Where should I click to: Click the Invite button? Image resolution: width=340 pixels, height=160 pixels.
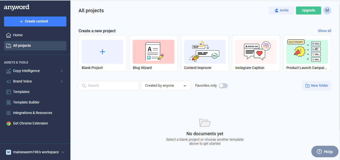(x=281, y=10)
